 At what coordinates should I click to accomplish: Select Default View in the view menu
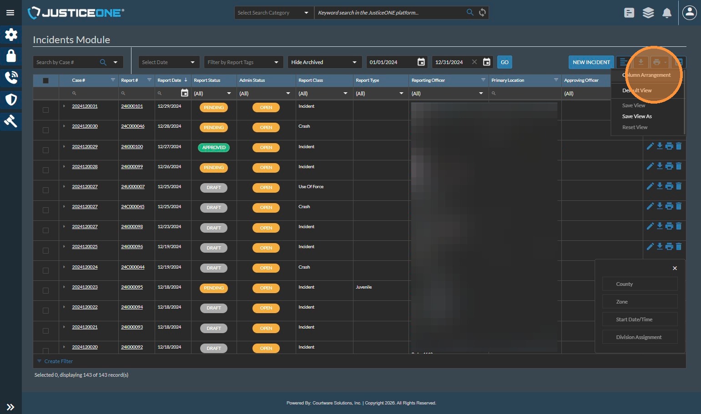pos(637,90)
